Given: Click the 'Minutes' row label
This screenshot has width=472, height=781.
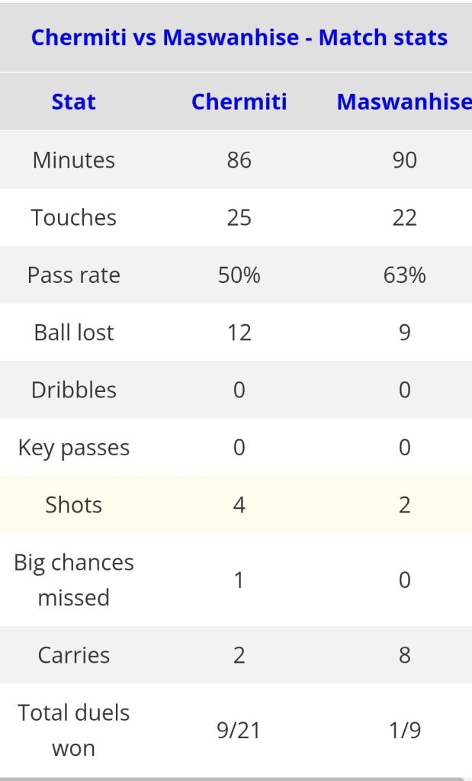Looking at the screenshot, I should [x=74, y=160].
